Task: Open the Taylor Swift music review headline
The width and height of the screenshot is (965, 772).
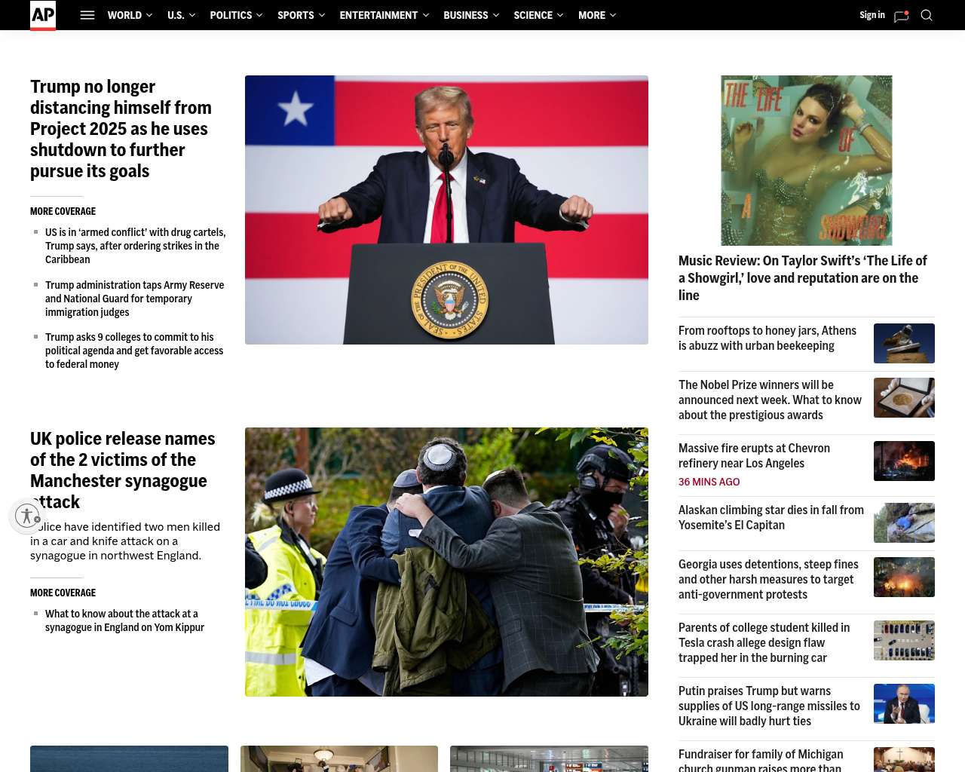Action: click(x=803, y=278)
